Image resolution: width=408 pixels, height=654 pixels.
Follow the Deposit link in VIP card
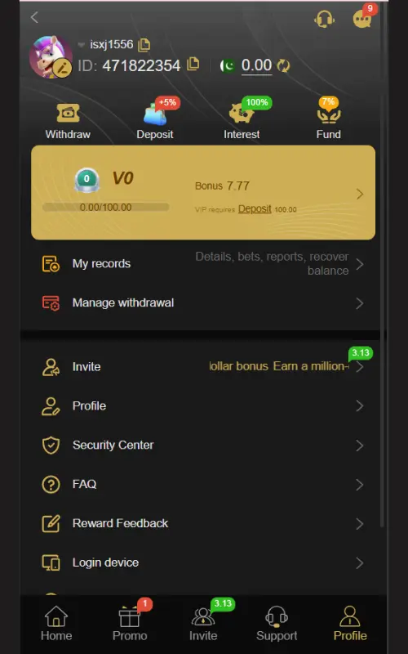tap(255, 208)
